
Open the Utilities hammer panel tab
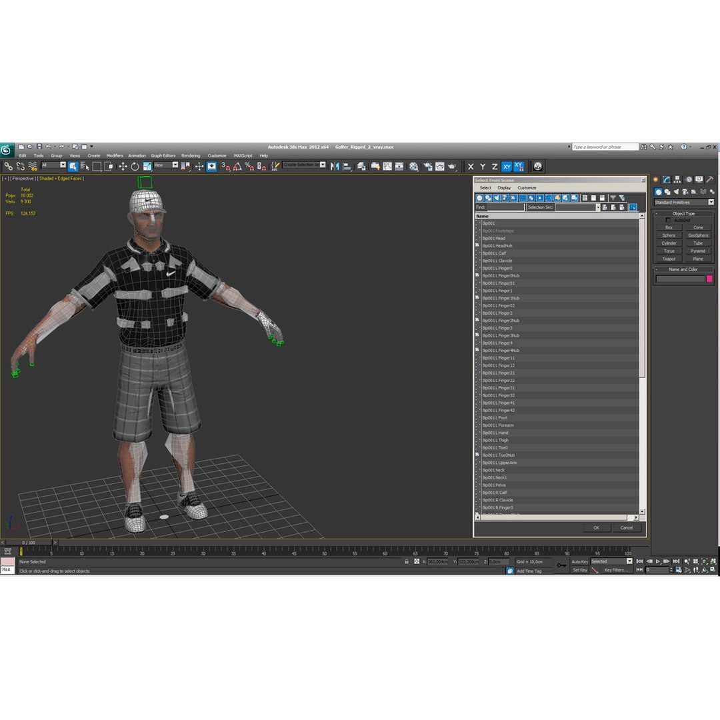point(710,179)
